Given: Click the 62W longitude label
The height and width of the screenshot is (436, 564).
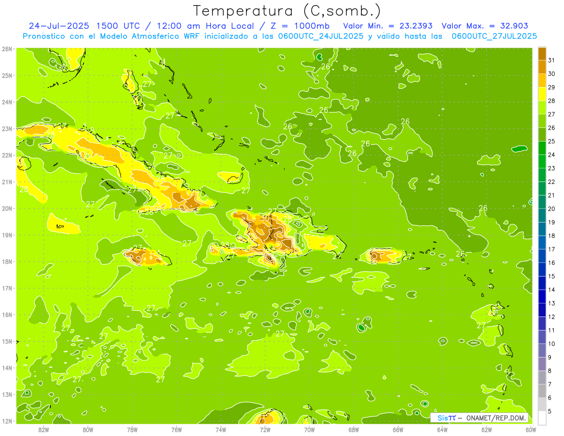Looking at the screenshot, I should pyautogui.click(x=487, y=429).
